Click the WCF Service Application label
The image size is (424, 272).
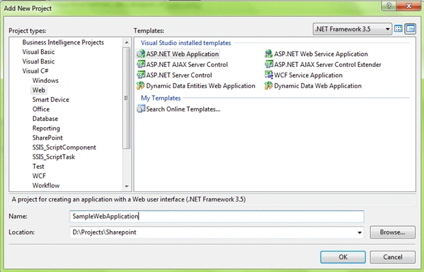(x=308, y=75)
